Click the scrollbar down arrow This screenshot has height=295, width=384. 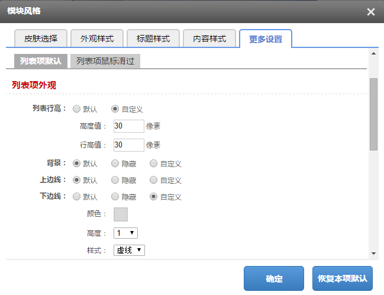click(373, 254)
